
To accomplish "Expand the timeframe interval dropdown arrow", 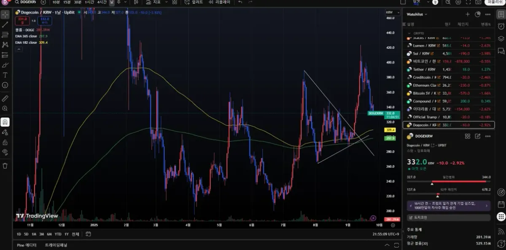I will click(x=126, y=2).
